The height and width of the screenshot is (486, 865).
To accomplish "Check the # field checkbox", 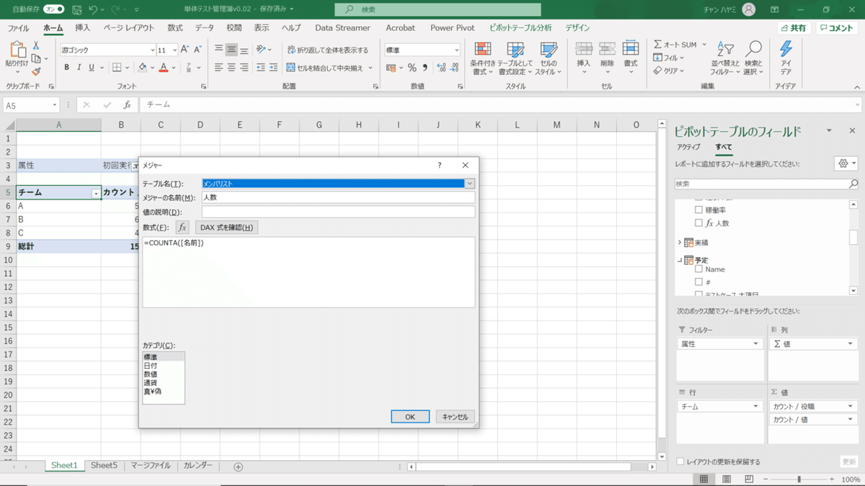I will point(698,282).
